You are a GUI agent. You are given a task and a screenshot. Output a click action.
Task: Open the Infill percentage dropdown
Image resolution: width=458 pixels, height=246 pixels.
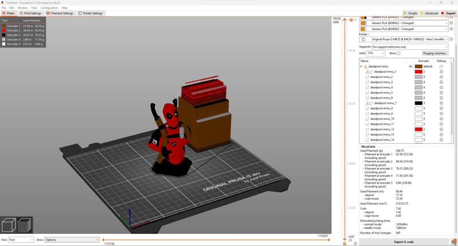coord(375,53)
